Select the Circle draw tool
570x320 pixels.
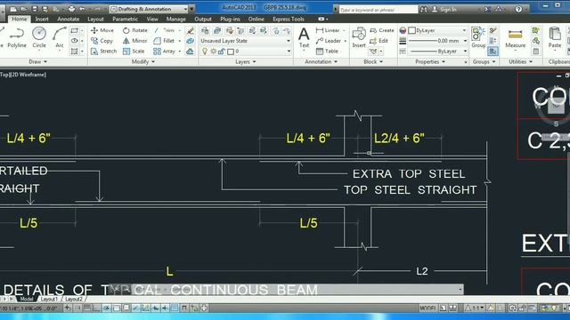(39, 37)
